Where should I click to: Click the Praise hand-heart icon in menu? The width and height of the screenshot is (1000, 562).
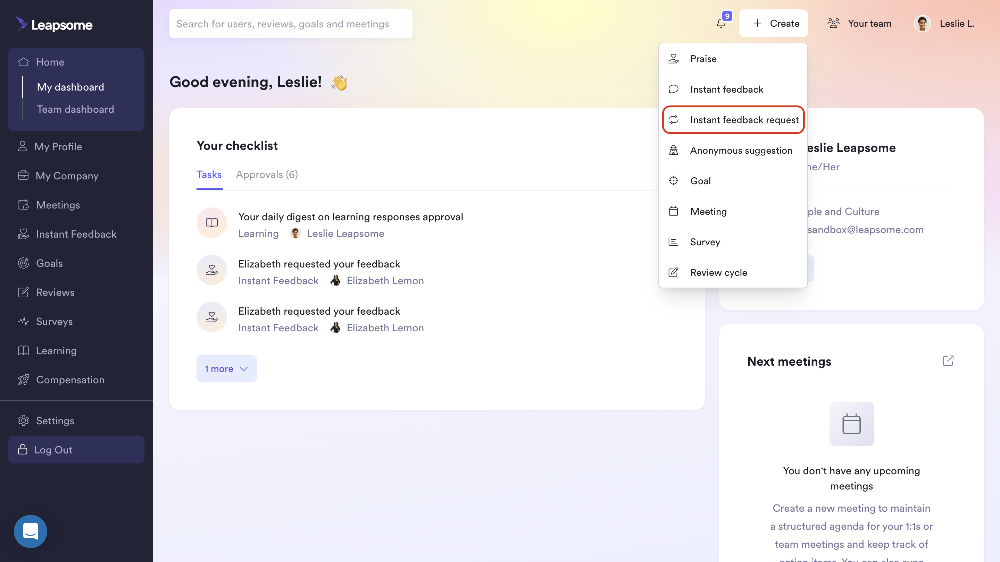coord(674,59)
